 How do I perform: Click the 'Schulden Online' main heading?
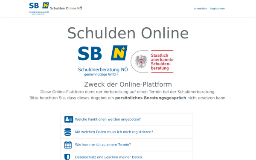(128, 33)
